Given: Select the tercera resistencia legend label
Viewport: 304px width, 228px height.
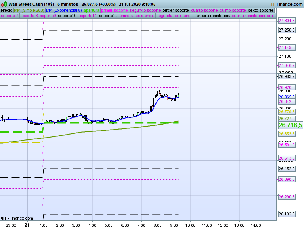Looking at the screenshot, I should click(x=212, y=16).
